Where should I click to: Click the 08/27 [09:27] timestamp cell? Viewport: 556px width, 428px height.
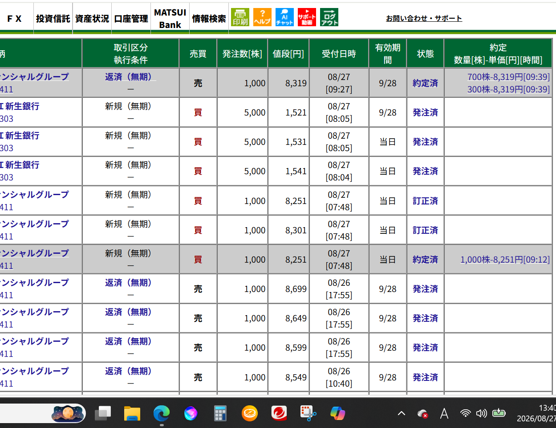pos(339,83)
